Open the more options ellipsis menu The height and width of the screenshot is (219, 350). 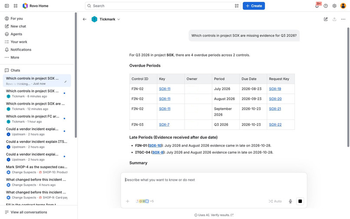pos(343,19)
